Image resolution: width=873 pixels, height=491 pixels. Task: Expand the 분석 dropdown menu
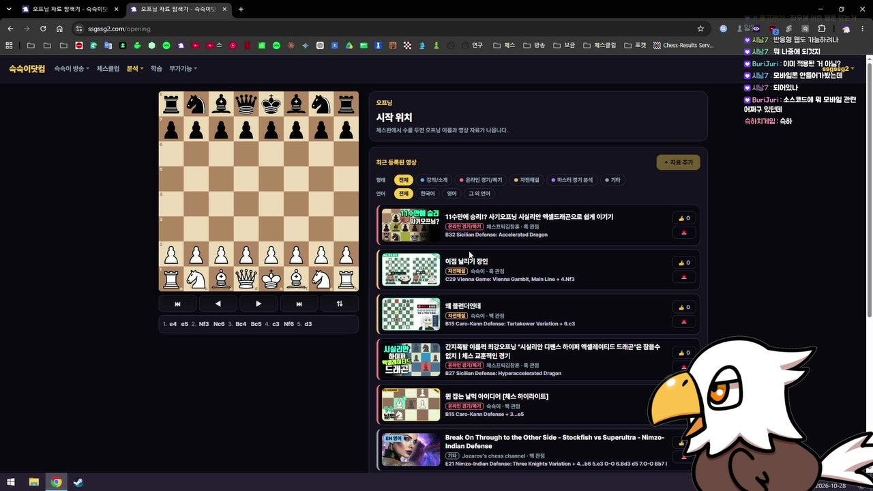click(135, 69)
